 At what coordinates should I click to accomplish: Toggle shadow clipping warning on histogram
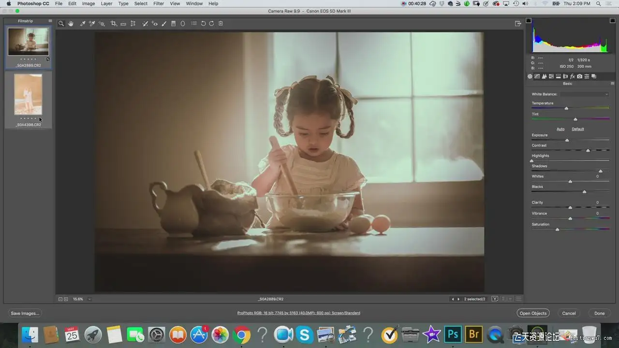[x=529, y=21]
